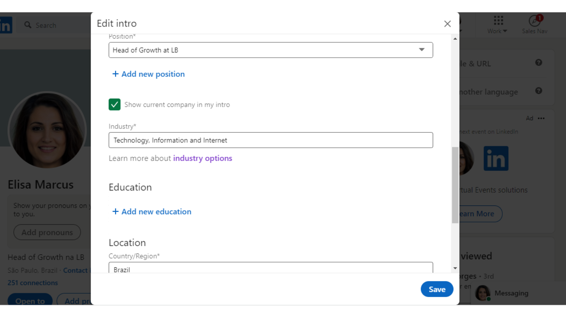Click the scrollbar down arrow in dialog
Image resolution: width=566 pixels, height=318 pixels.
(455, 268)
